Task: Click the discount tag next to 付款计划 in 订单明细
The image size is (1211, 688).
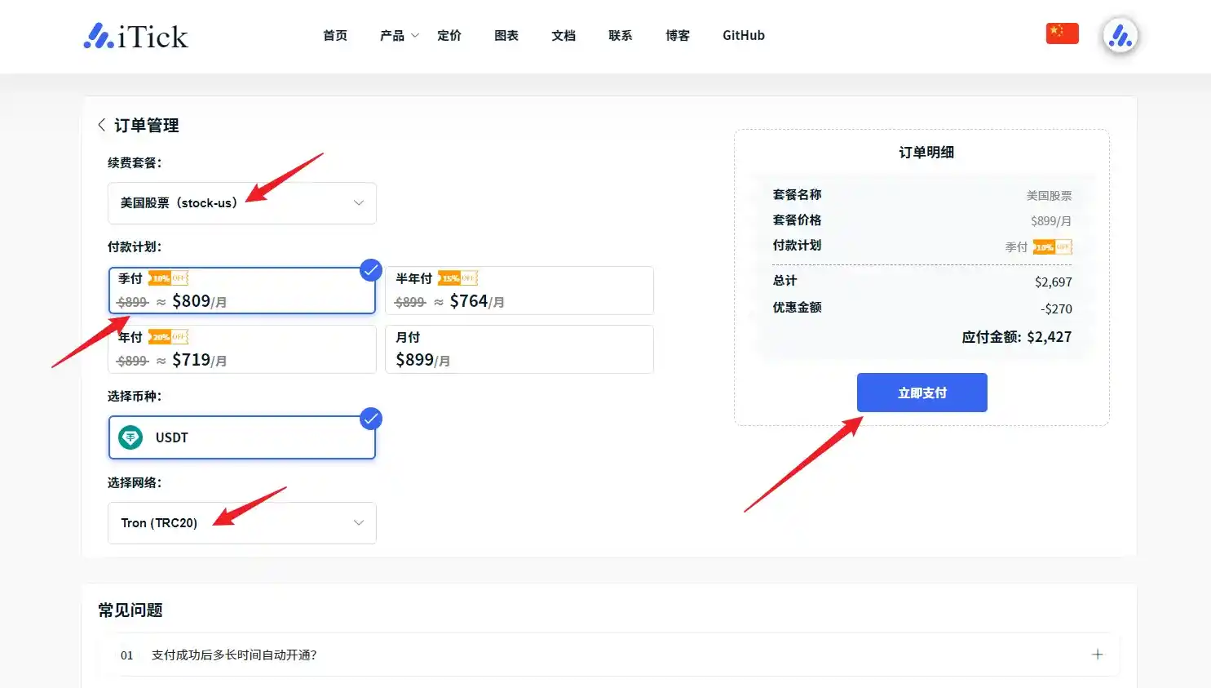Action: point(1050,246)
